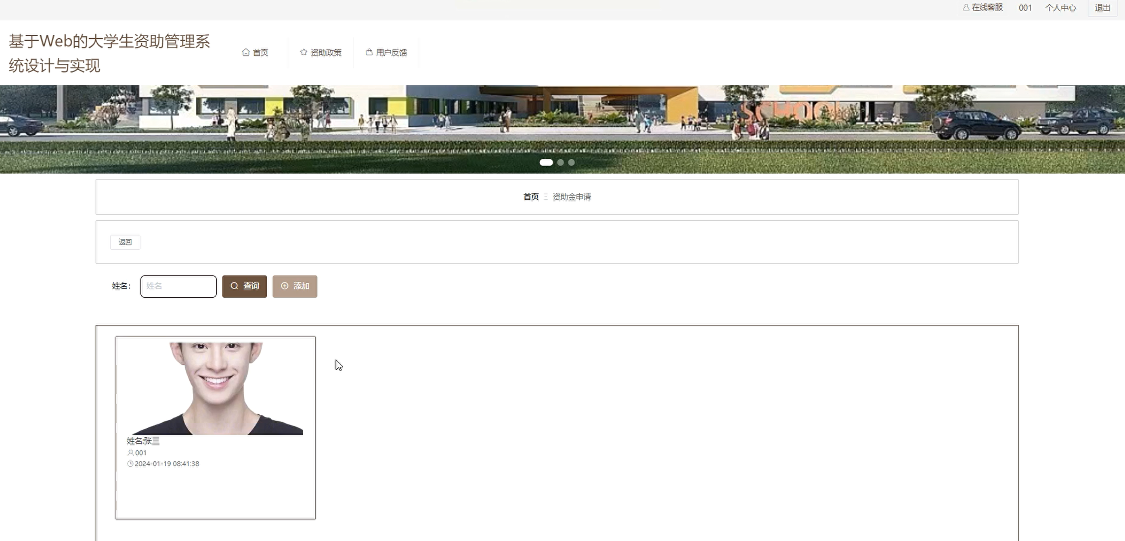Screen dimensions: 1125x541
Task: Click 首页 in the breadcrumb
Action: pyautogui.click(x=531, y=196)
